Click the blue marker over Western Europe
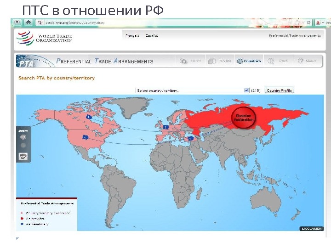Screen dimensions: 331x248 point(166,127)
